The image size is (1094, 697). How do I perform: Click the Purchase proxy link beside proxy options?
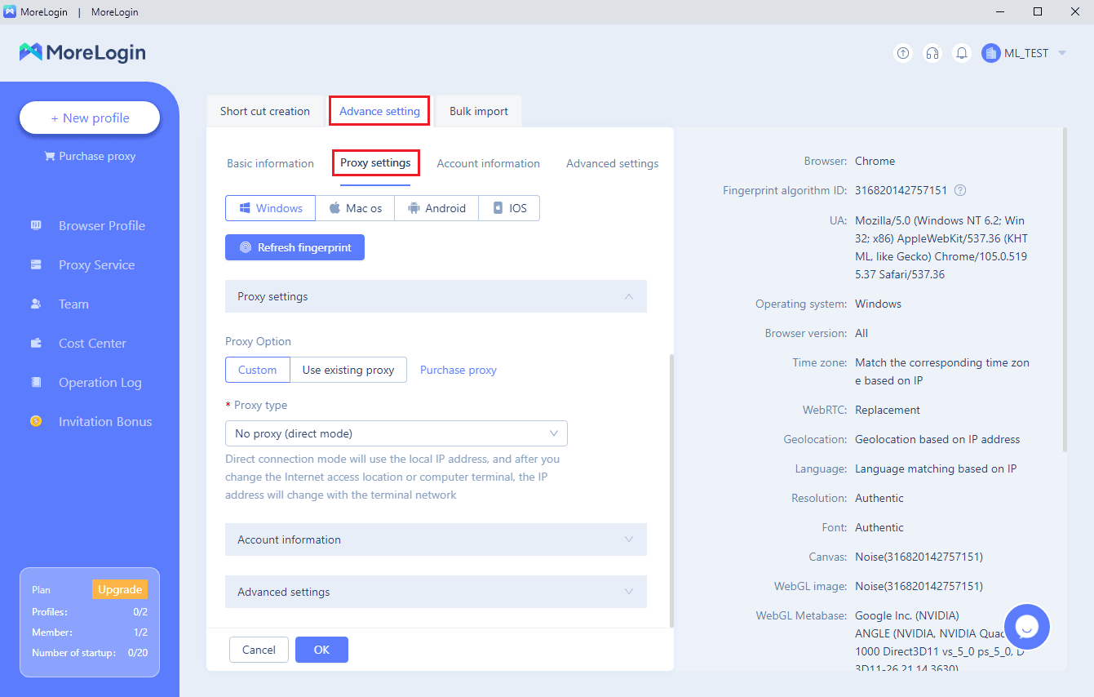coord(458,370)
